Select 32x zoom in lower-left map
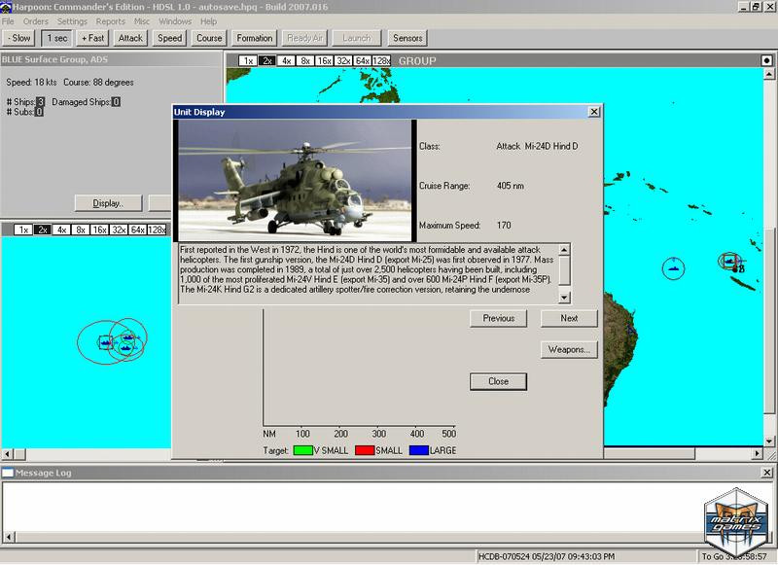The image size is (778, 565). coord(119,230)
